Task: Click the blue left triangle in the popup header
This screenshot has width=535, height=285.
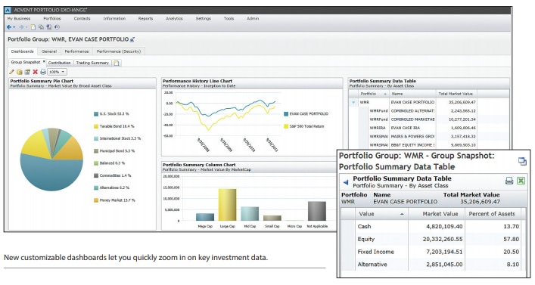Action: pyautogui.click(x=346, y=182)
